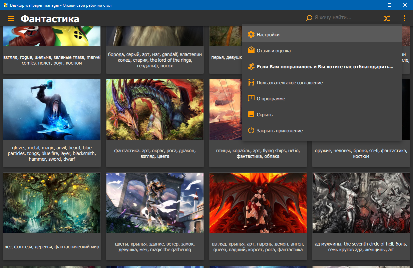Click the minimize-box icon next to Скрыть
Image resolution: width=413 pixels, height=268 pixels.
pyautogui.click(x=251, y=114)
